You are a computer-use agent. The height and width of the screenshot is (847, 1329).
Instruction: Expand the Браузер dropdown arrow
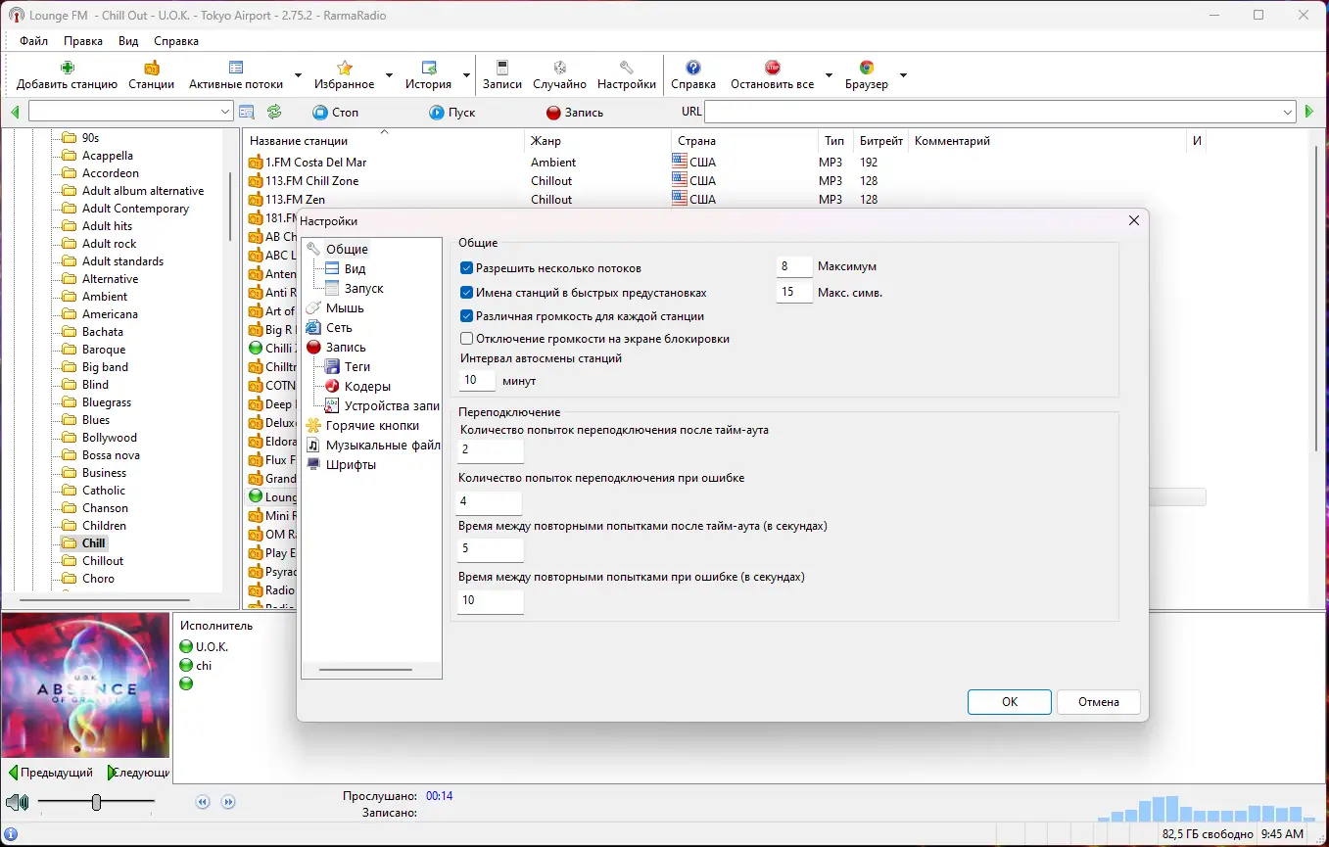pos(903,75)
